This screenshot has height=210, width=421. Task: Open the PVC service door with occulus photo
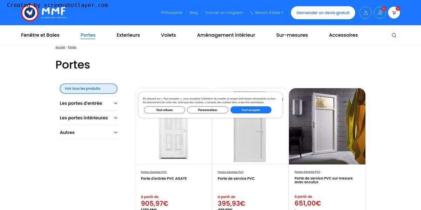point(327,126)
